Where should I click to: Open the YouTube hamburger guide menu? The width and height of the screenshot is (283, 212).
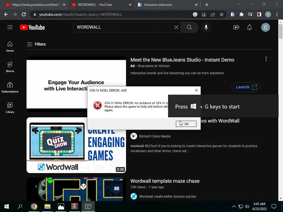(10, 27)
